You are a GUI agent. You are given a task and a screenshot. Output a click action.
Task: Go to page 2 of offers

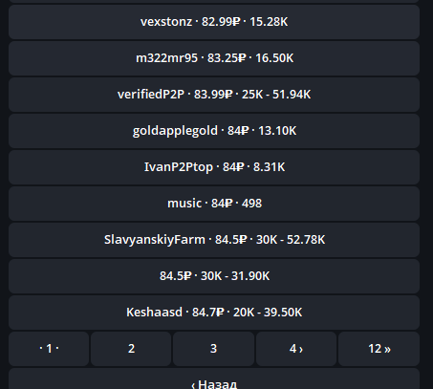(x=131, y=349)
